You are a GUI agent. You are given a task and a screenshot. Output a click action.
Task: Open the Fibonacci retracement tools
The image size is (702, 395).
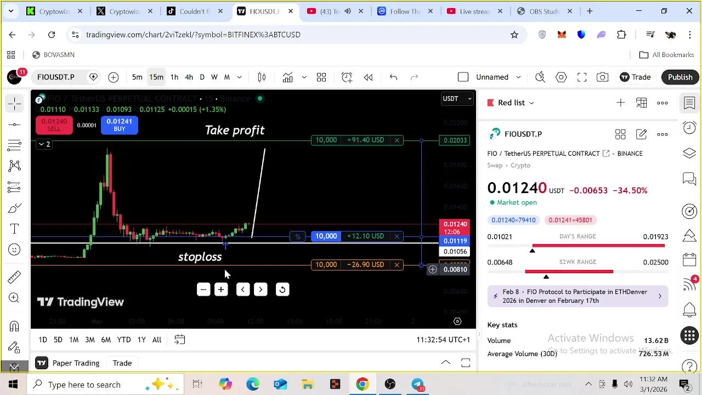click(x=15, y=145)
